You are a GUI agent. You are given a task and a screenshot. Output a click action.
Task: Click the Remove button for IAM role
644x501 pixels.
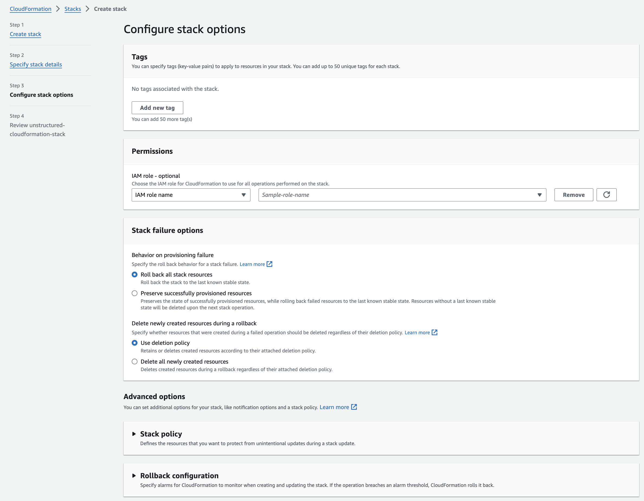[573, 195]
